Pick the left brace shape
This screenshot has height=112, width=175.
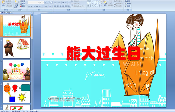point(97,6)
